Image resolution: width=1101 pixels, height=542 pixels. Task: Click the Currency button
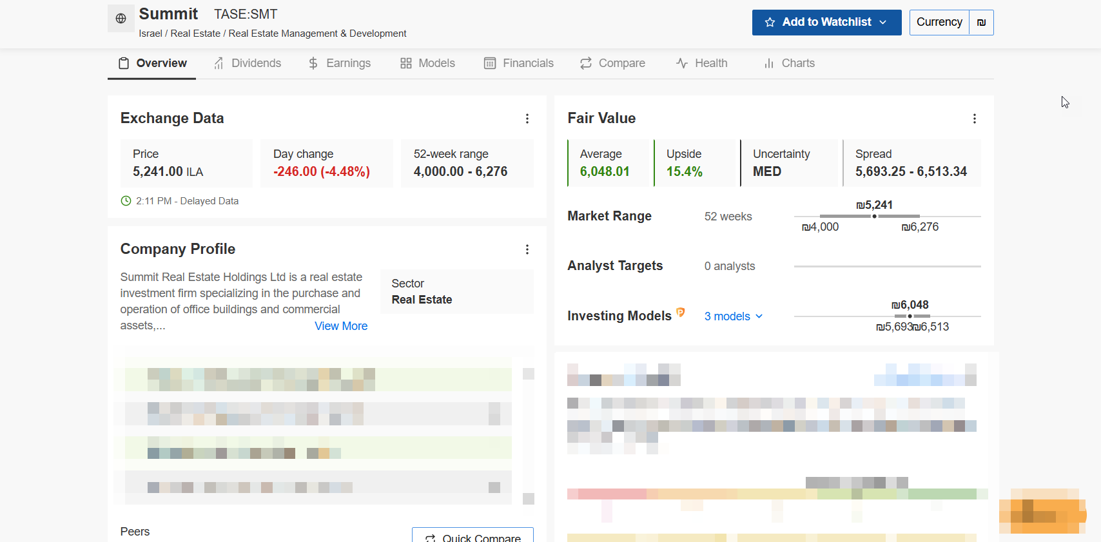(939, 23)
